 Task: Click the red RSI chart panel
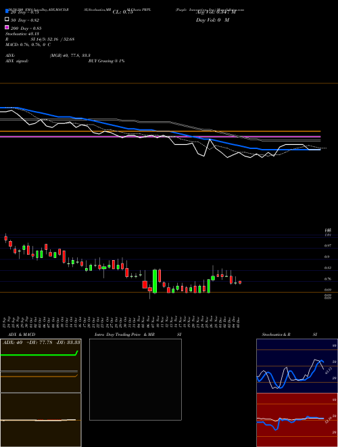[x=297, y=420]
